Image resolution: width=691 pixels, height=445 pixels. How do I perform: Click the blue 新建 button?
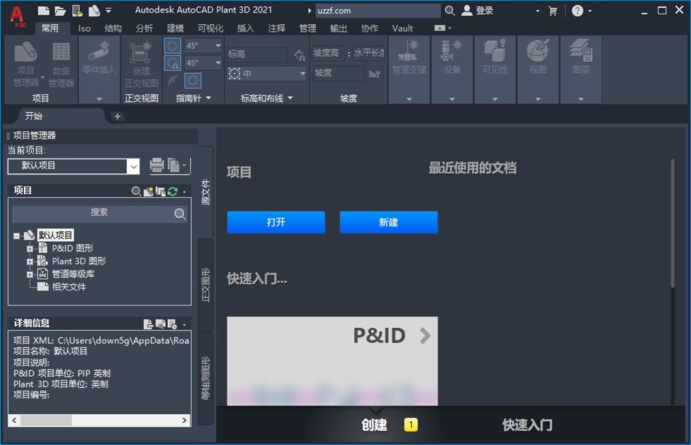point(389,222)
